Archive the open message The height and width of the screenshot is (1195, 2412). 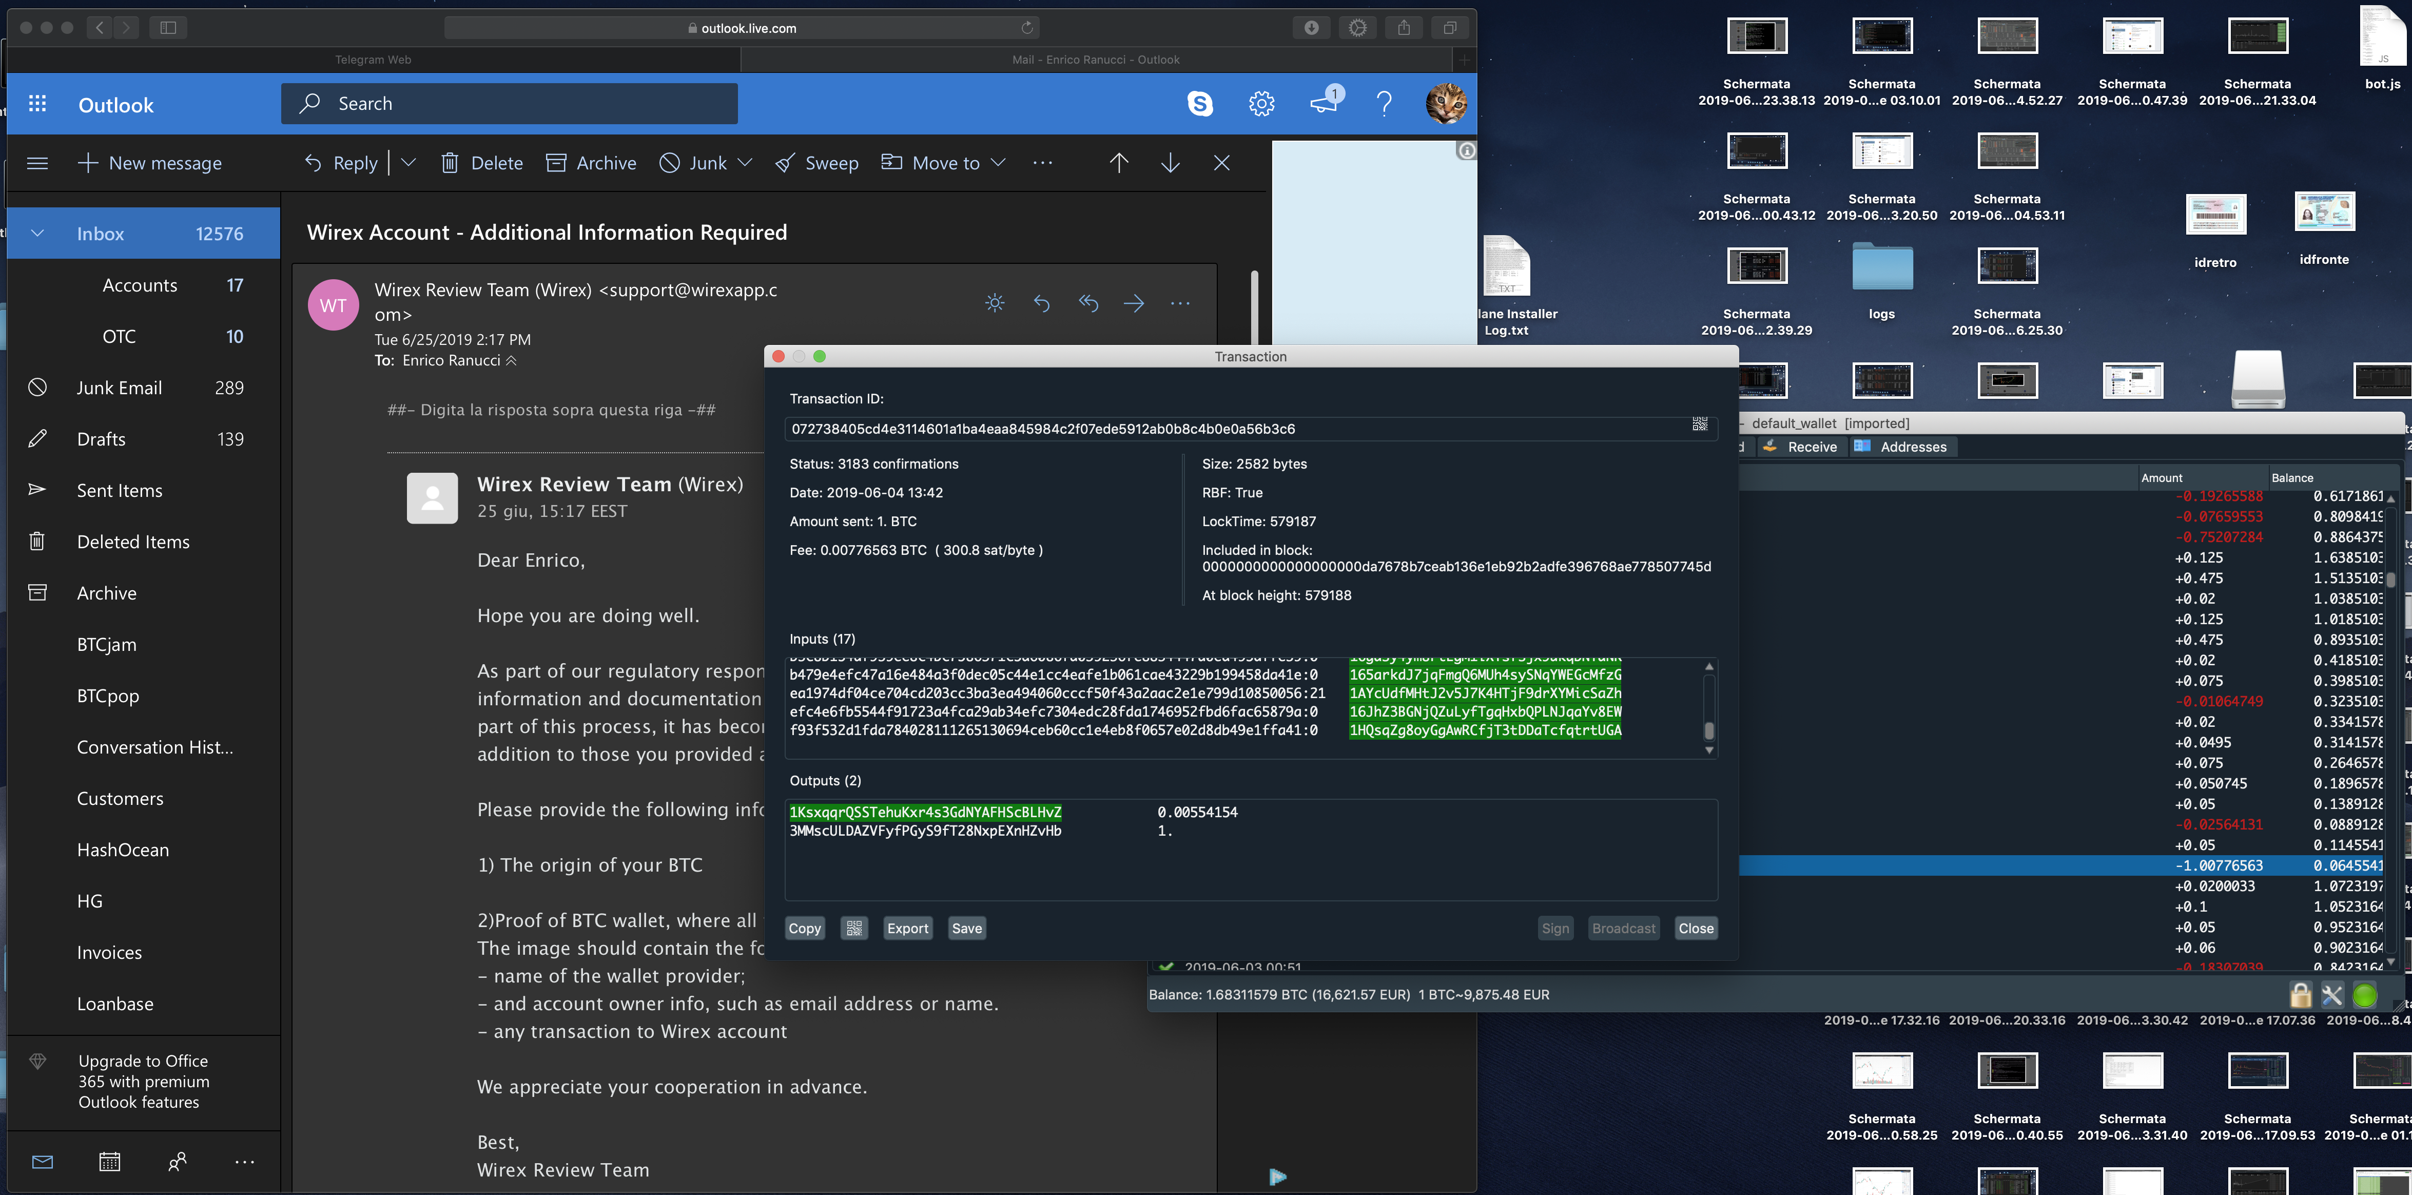click(x=591, y=163)
